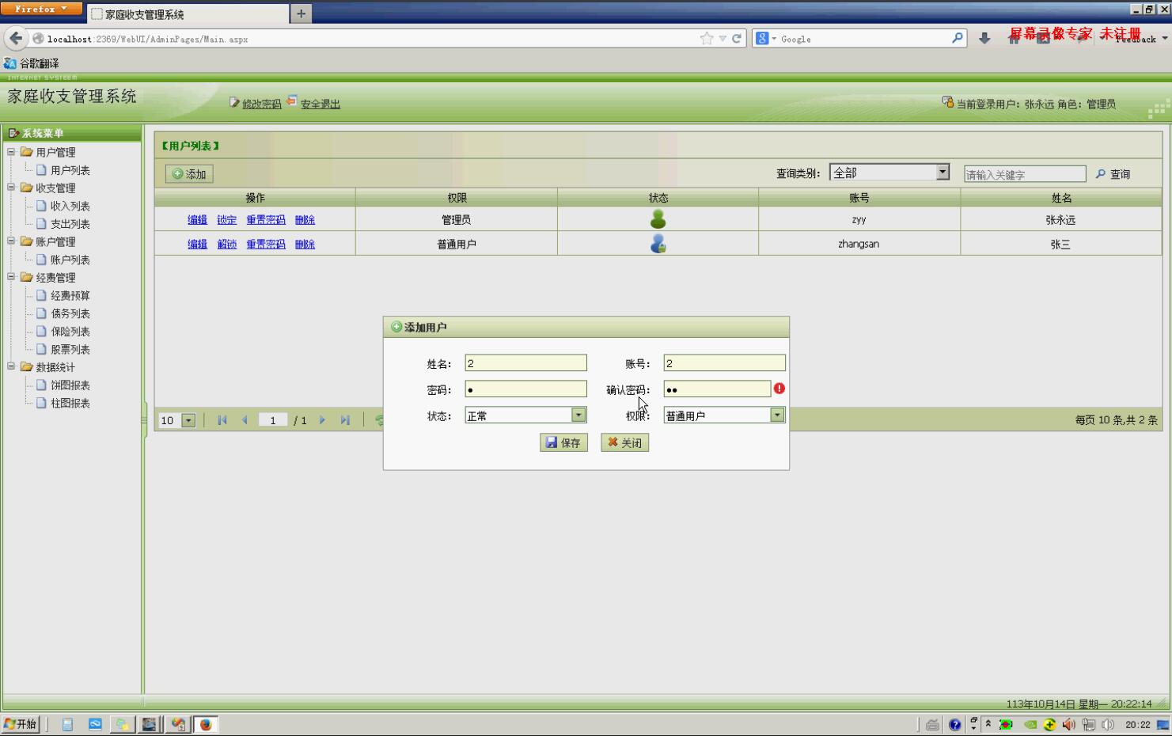
Task: Open 用户列表 in the system menu
Action: 70,170
